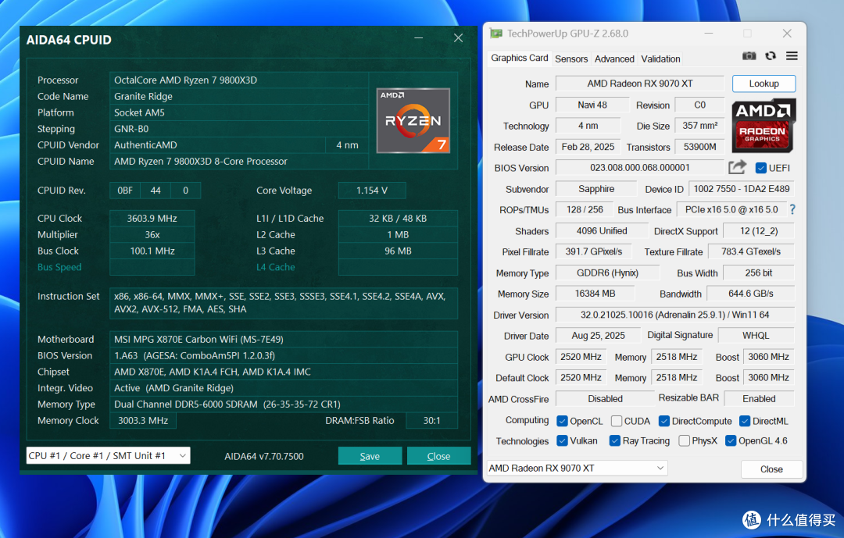Click the BIOS export share icon
The image size is (844, 538).
[737, 167]
